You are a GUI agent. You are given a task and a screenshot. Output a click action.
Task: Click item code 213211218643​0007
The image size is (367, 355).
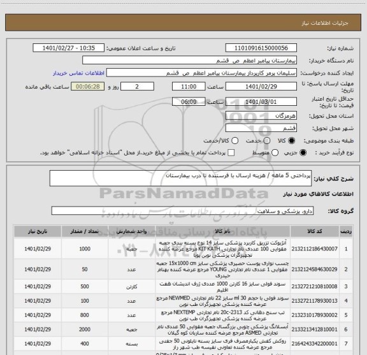pyautogui.click(x=314, y=249)
